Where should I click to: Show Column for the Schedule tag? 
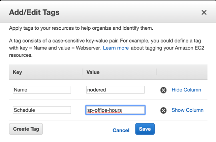[x=187, y=110]
